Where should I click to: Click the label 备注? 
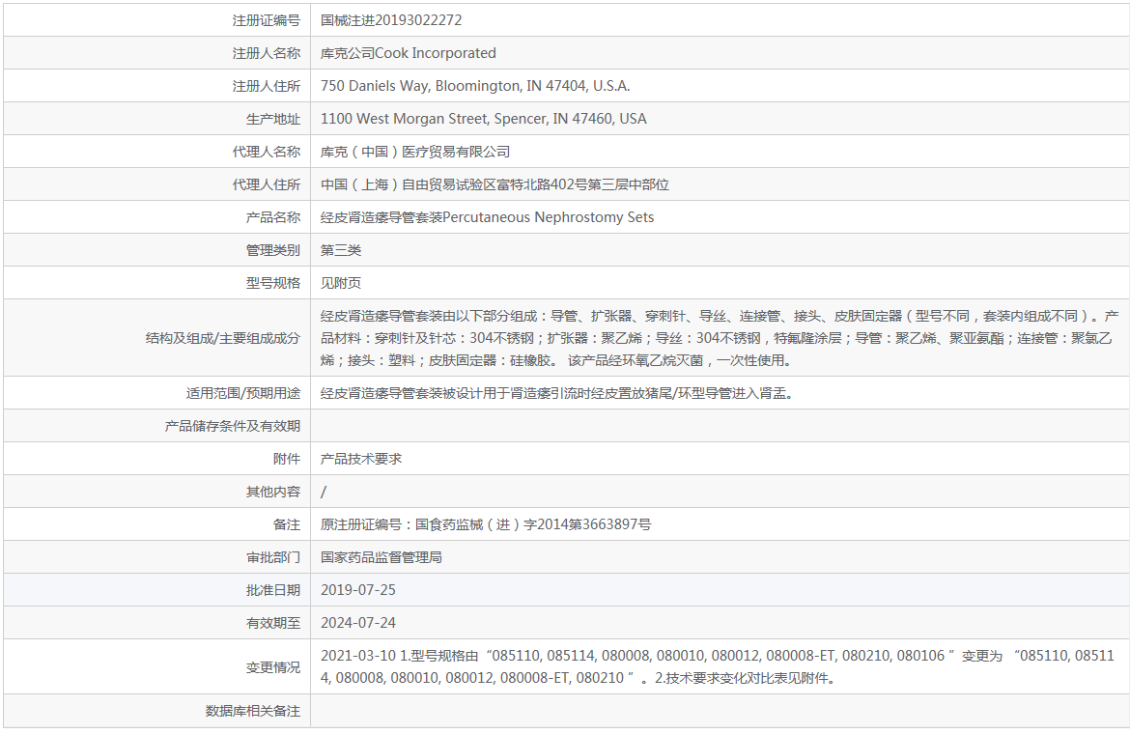pyautogui.click(x=287, y=524)
